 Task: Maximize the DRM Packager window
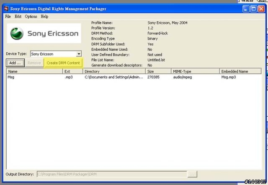[x=254, y=9]
